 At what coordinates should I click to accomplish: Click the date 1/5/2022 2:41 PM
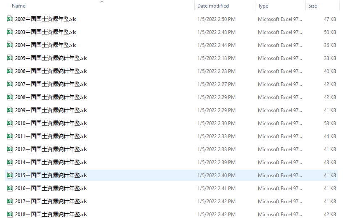pyautogui.click(x=217, y=188)
